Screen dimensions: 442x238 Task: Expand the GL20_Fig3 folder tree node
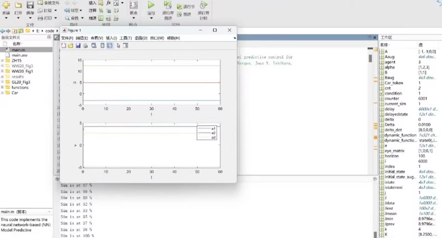2,82
